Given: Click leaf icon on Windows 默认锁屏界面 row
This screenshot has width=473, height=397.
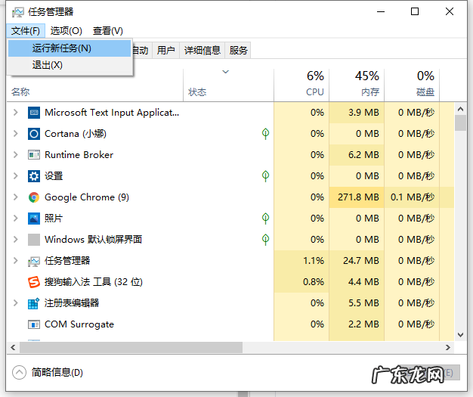Looking at the screenshot, I should 265,240.
